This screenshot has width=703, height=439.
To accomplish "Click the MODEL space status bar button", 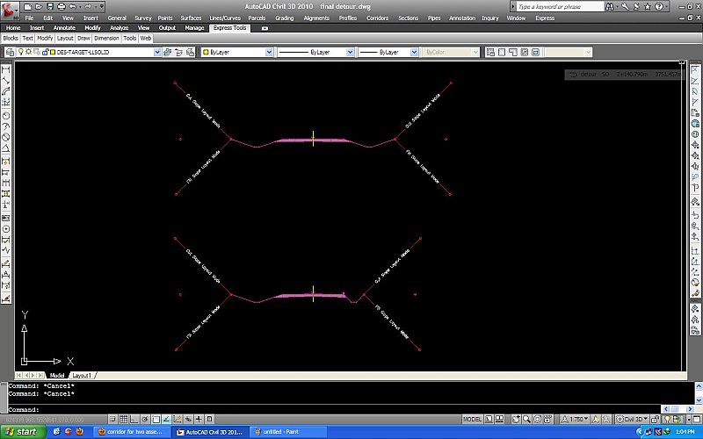I will tap(472, 420).
